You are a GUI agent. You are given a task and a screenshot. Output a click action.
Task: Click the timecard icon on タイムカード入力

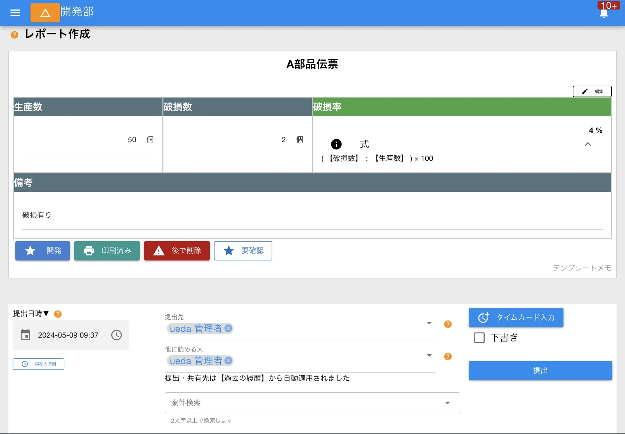483,317
